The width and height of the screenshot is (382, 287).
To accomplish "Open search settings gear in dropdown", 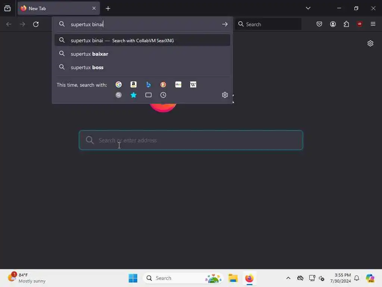I will [225, 95].
